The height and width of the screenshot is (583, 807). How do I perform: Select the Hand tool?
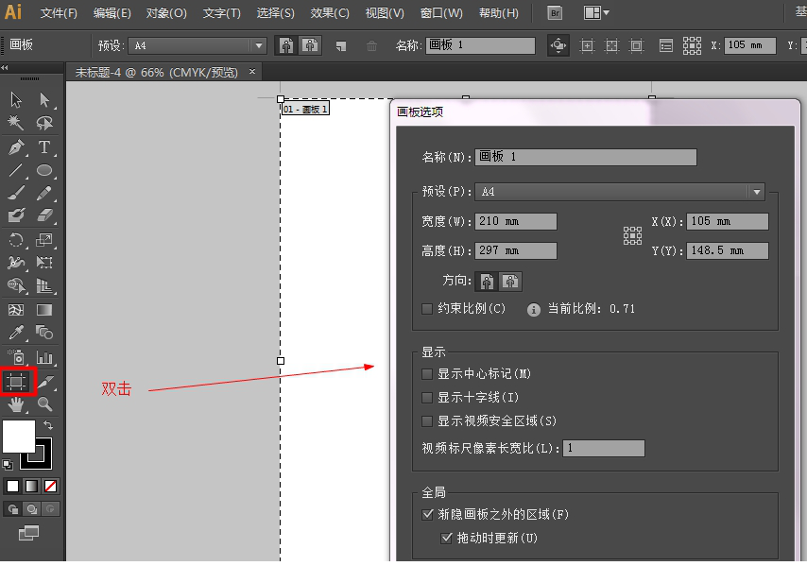(17, 404)
